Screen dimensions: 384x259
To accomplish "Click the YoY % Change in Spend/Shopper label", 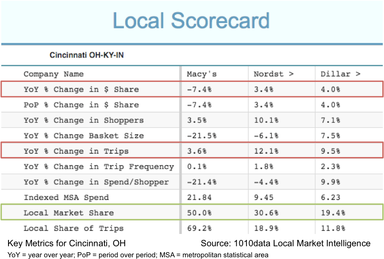I will 96,182.
